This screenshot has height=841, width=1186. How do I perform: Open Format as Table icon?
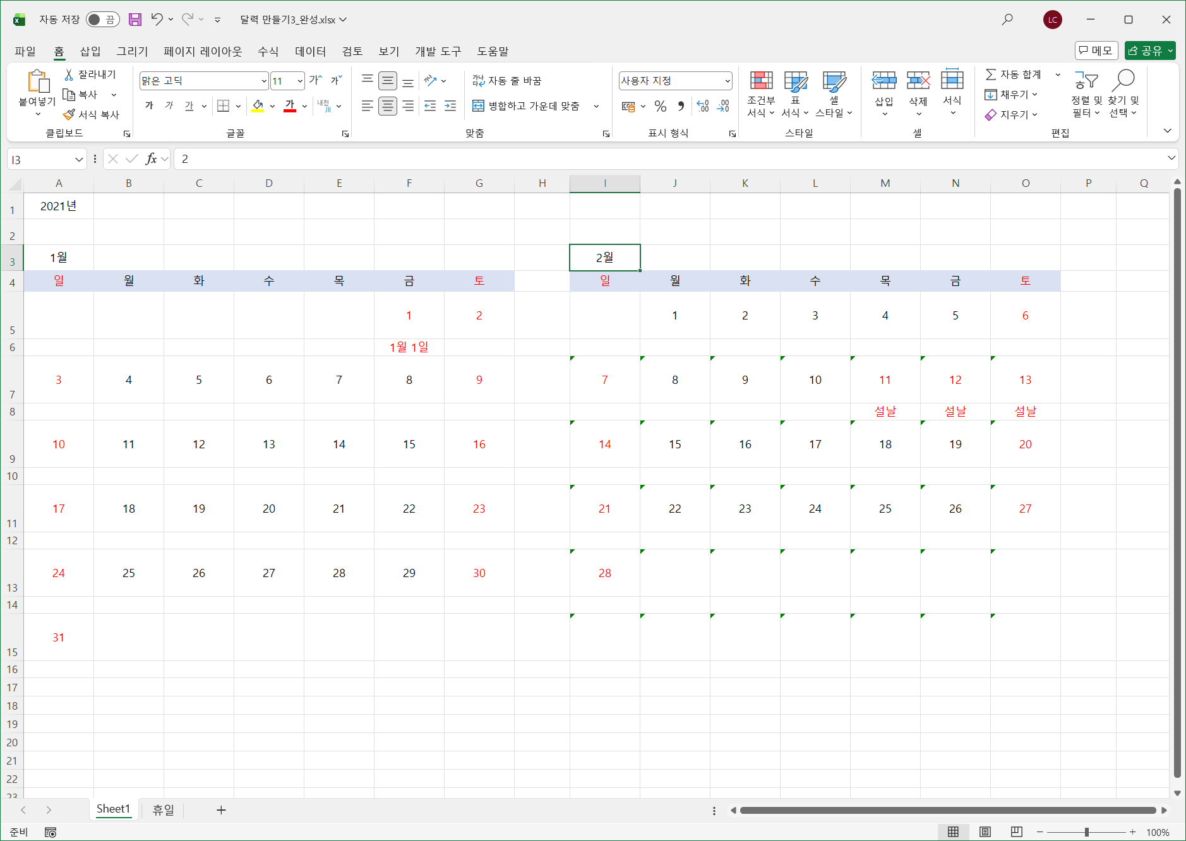point(796,81)
